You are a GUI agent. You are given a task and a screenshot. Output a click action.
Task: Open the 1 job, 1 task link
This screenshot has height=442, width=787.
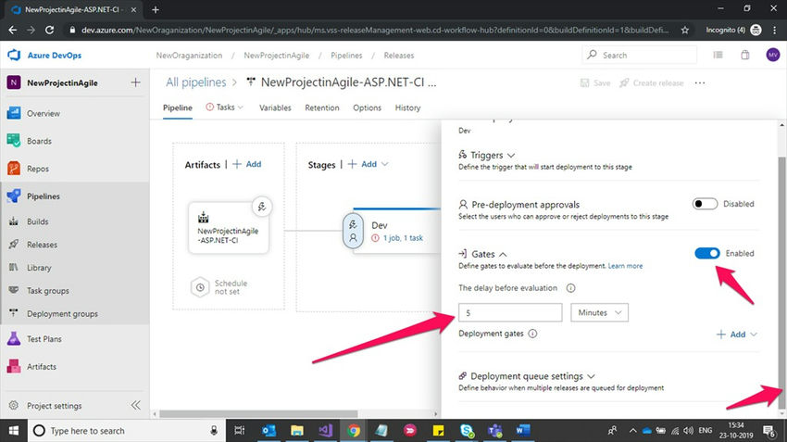coord(403,238)
